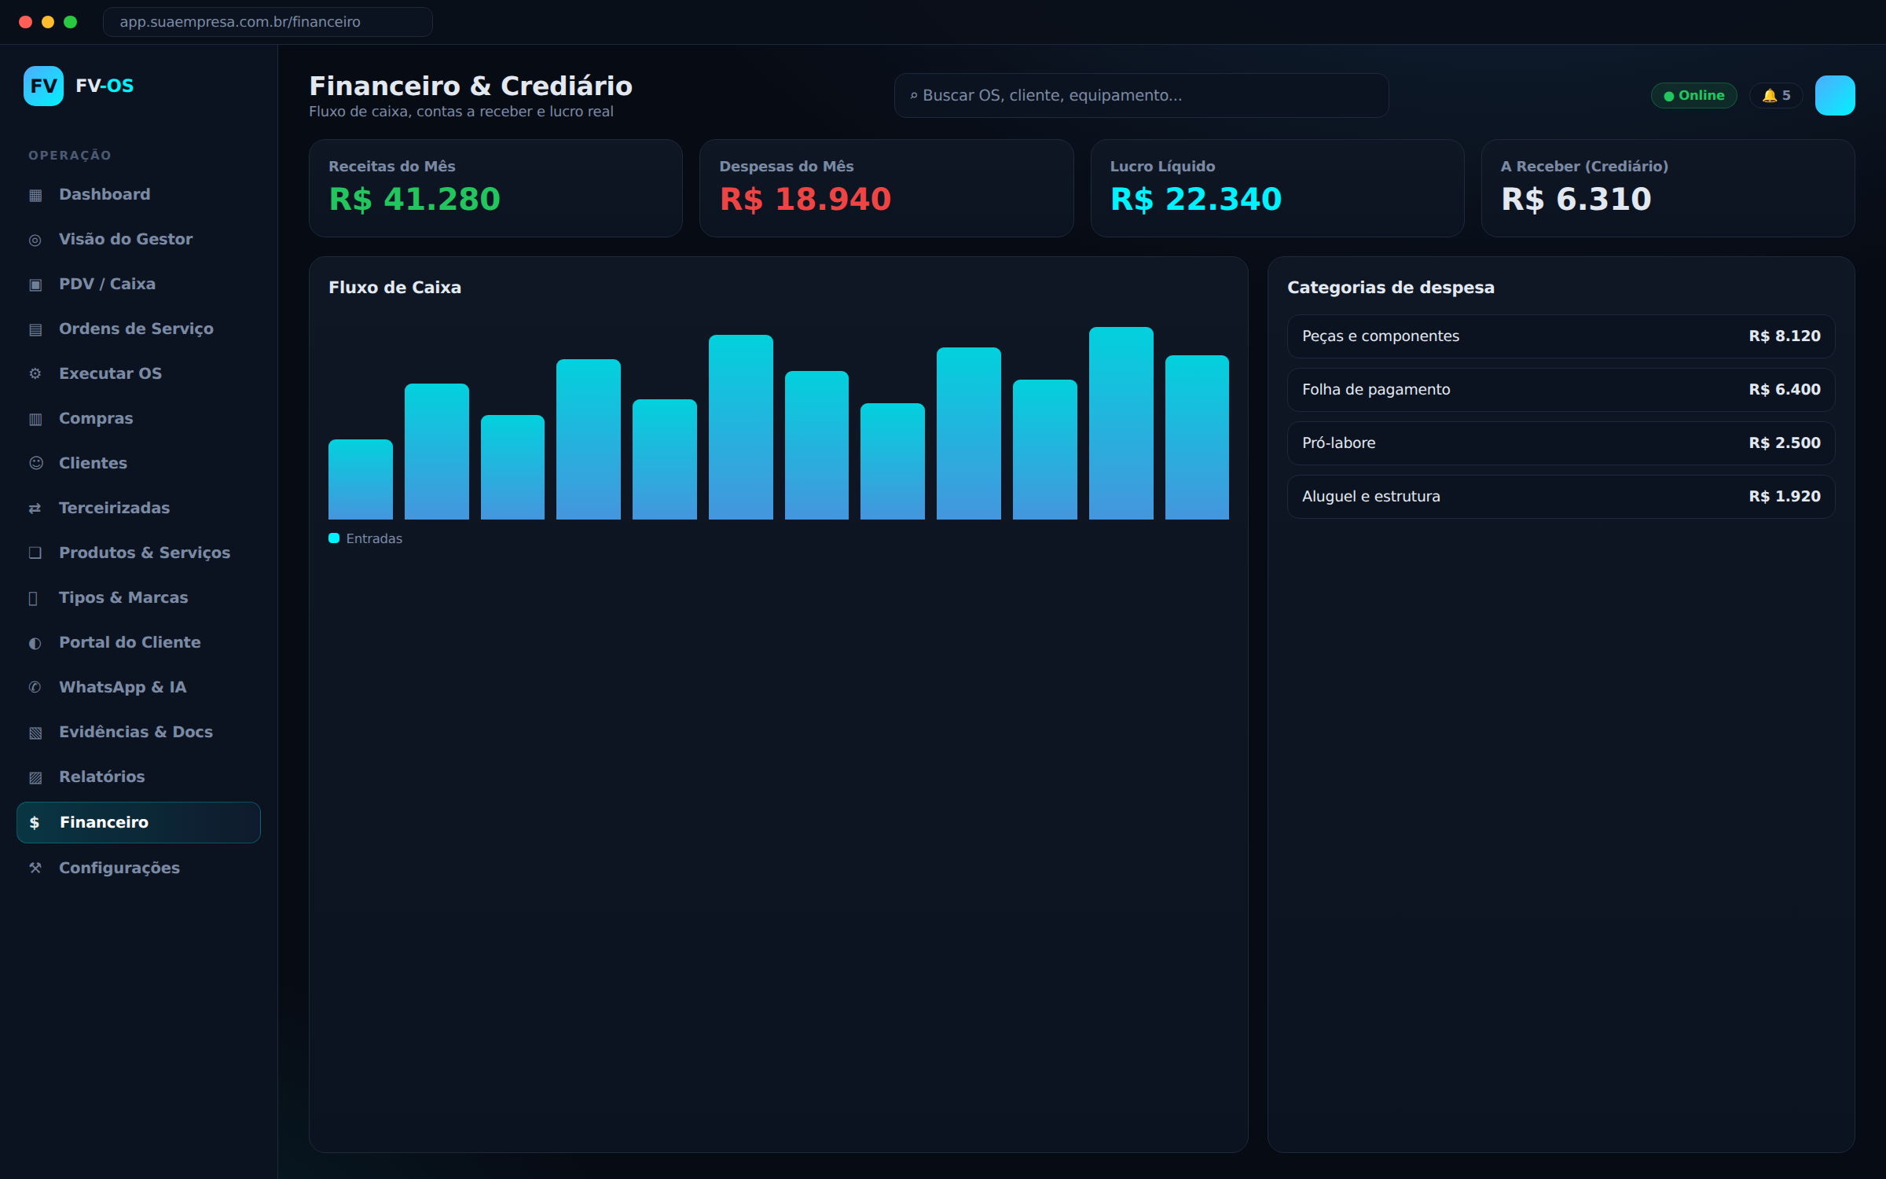
Task: Click the FV-OS brand name
Action: pyautogui.click(x=105, y=86)
